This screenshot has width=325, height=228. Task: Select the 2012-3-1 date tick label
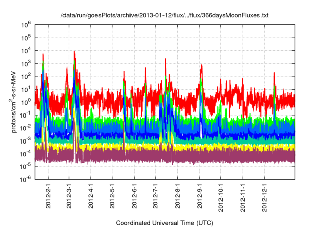[70, 195]
